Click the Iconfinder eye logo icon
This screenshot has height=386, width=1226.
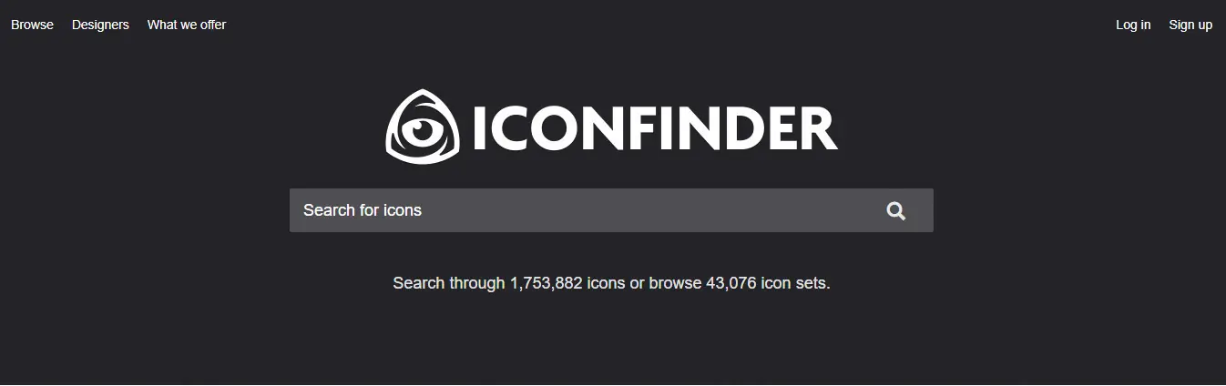[x=420, y=127]
